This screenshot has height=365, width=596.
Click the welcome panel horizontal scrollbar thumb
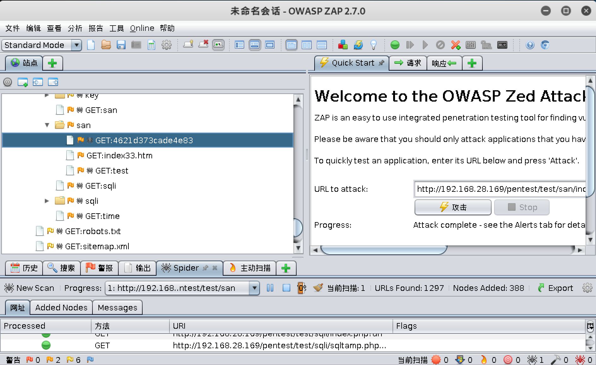(x=384, y=250)
